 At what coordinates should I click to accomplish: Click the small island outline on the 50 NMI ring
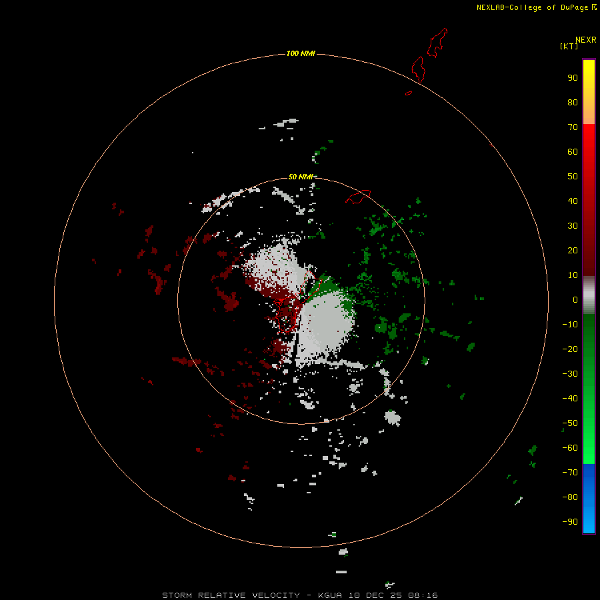358,197
